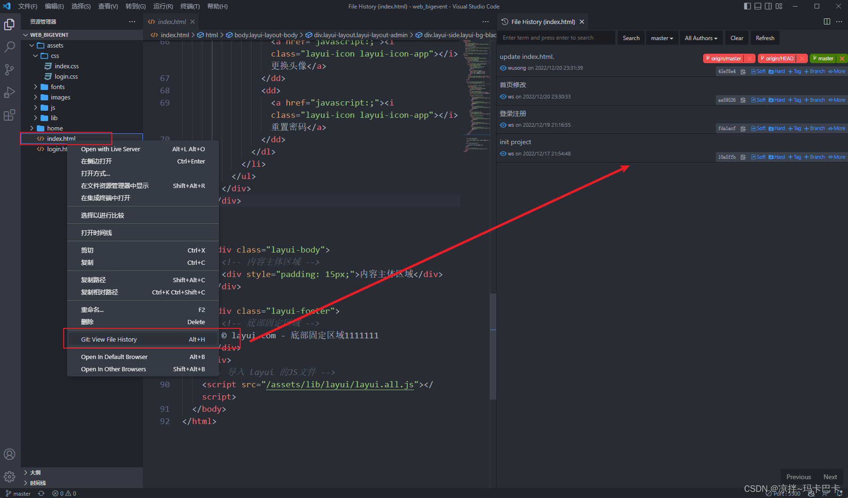
Task: Copy commit hash fda1acf to clipboard
Action: coord(743,129)
